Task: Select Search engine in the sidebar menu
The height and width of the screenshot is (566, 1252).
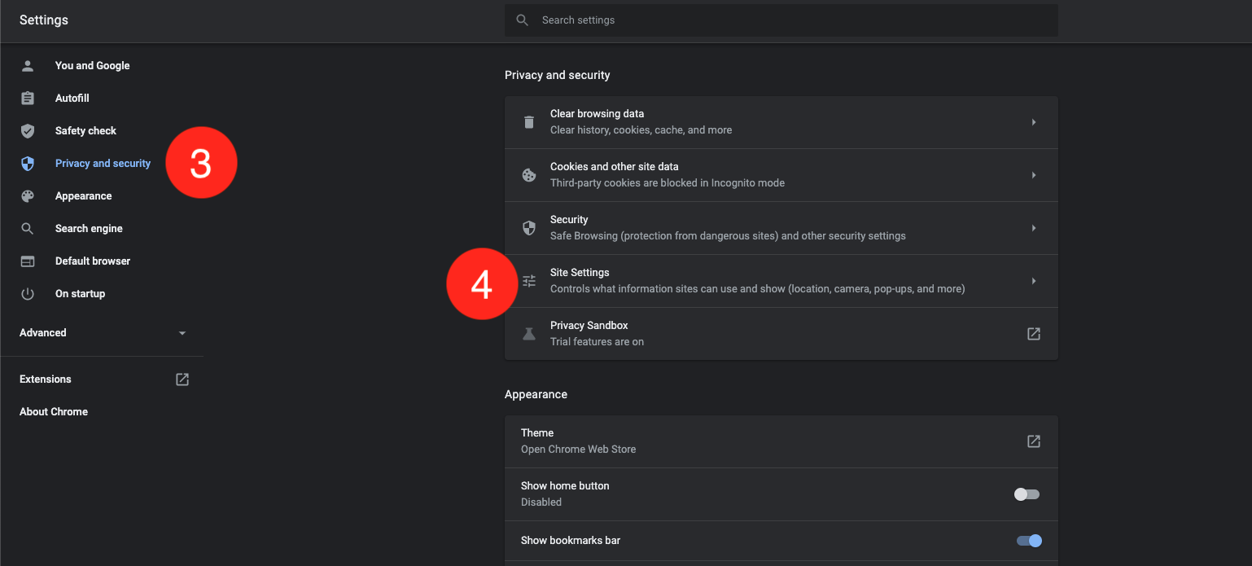Action: (89, 229)
